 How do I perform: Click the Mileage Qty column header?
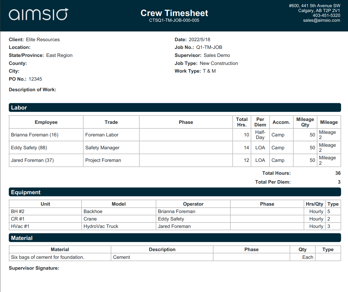tap(305, 122)
